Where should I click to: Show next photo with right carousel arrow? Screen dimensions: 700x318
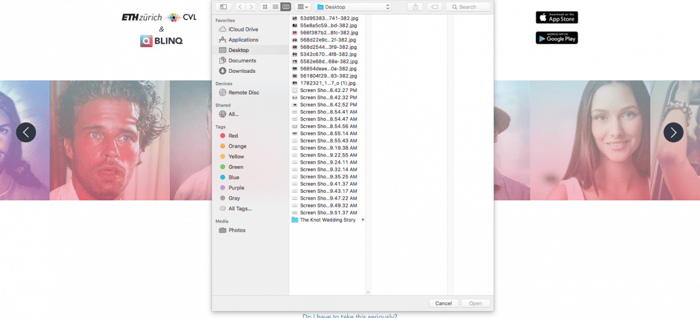click(x=673, y=133)
